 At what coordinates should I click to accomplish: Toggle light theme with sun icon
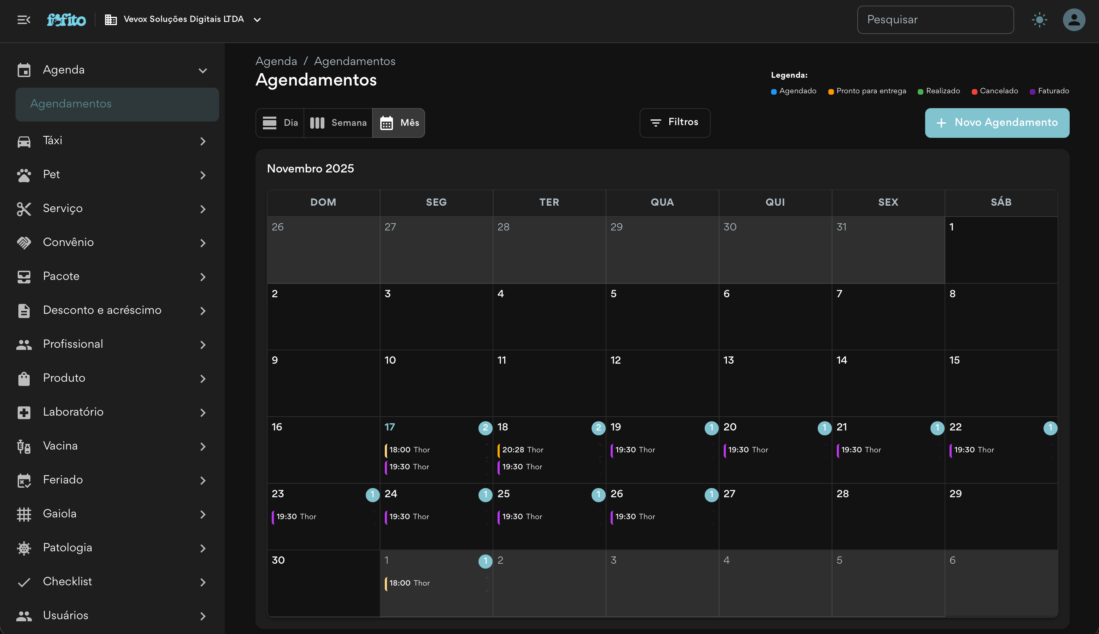click(x=1039, y=19)
